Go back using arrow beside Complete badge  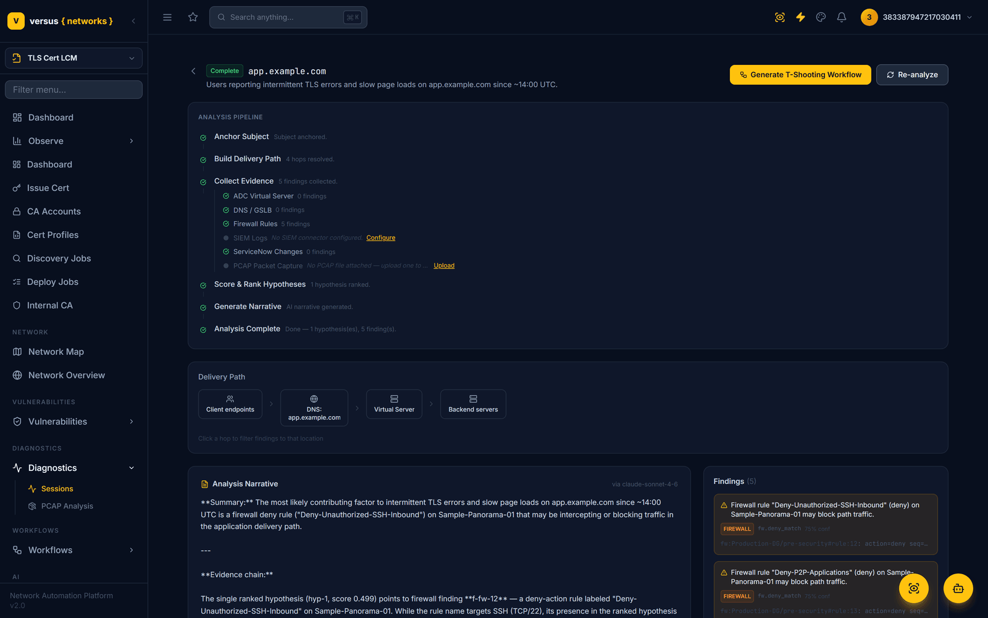[193, 71]
